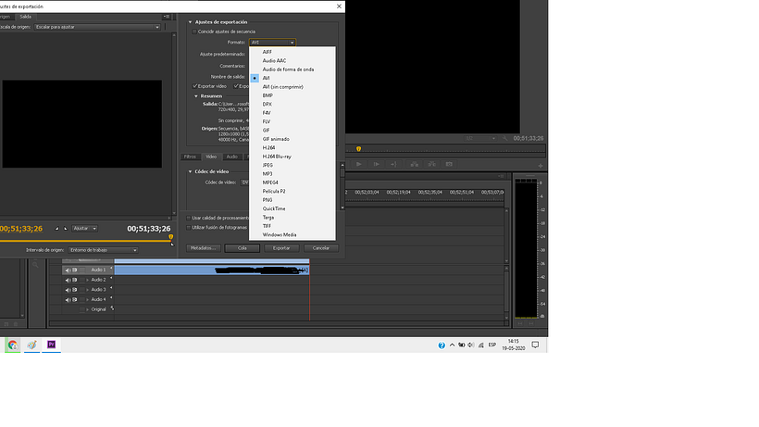The height and width of the screenshot is (427, 759).
Task: Select MPEG4 from the format list
Action: coord(292,182)
